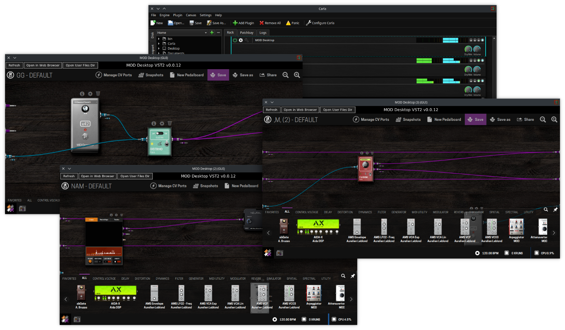Click Save as in MOD Desktop (3) window

coord(500,119)
